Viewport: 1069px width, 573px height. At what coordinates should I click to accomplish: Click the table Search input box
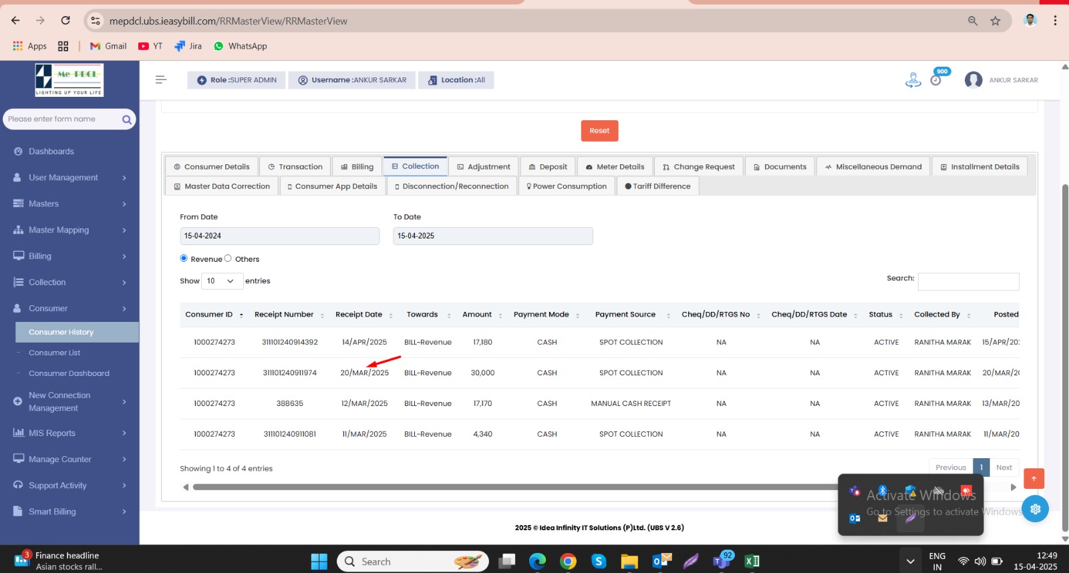coord(968,281)
